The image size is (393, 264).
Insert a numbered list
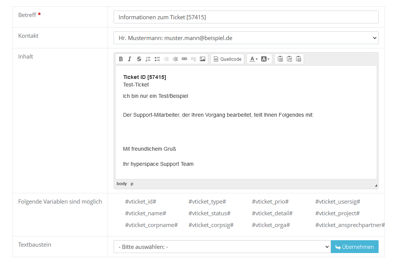click(x=148, y=59)
